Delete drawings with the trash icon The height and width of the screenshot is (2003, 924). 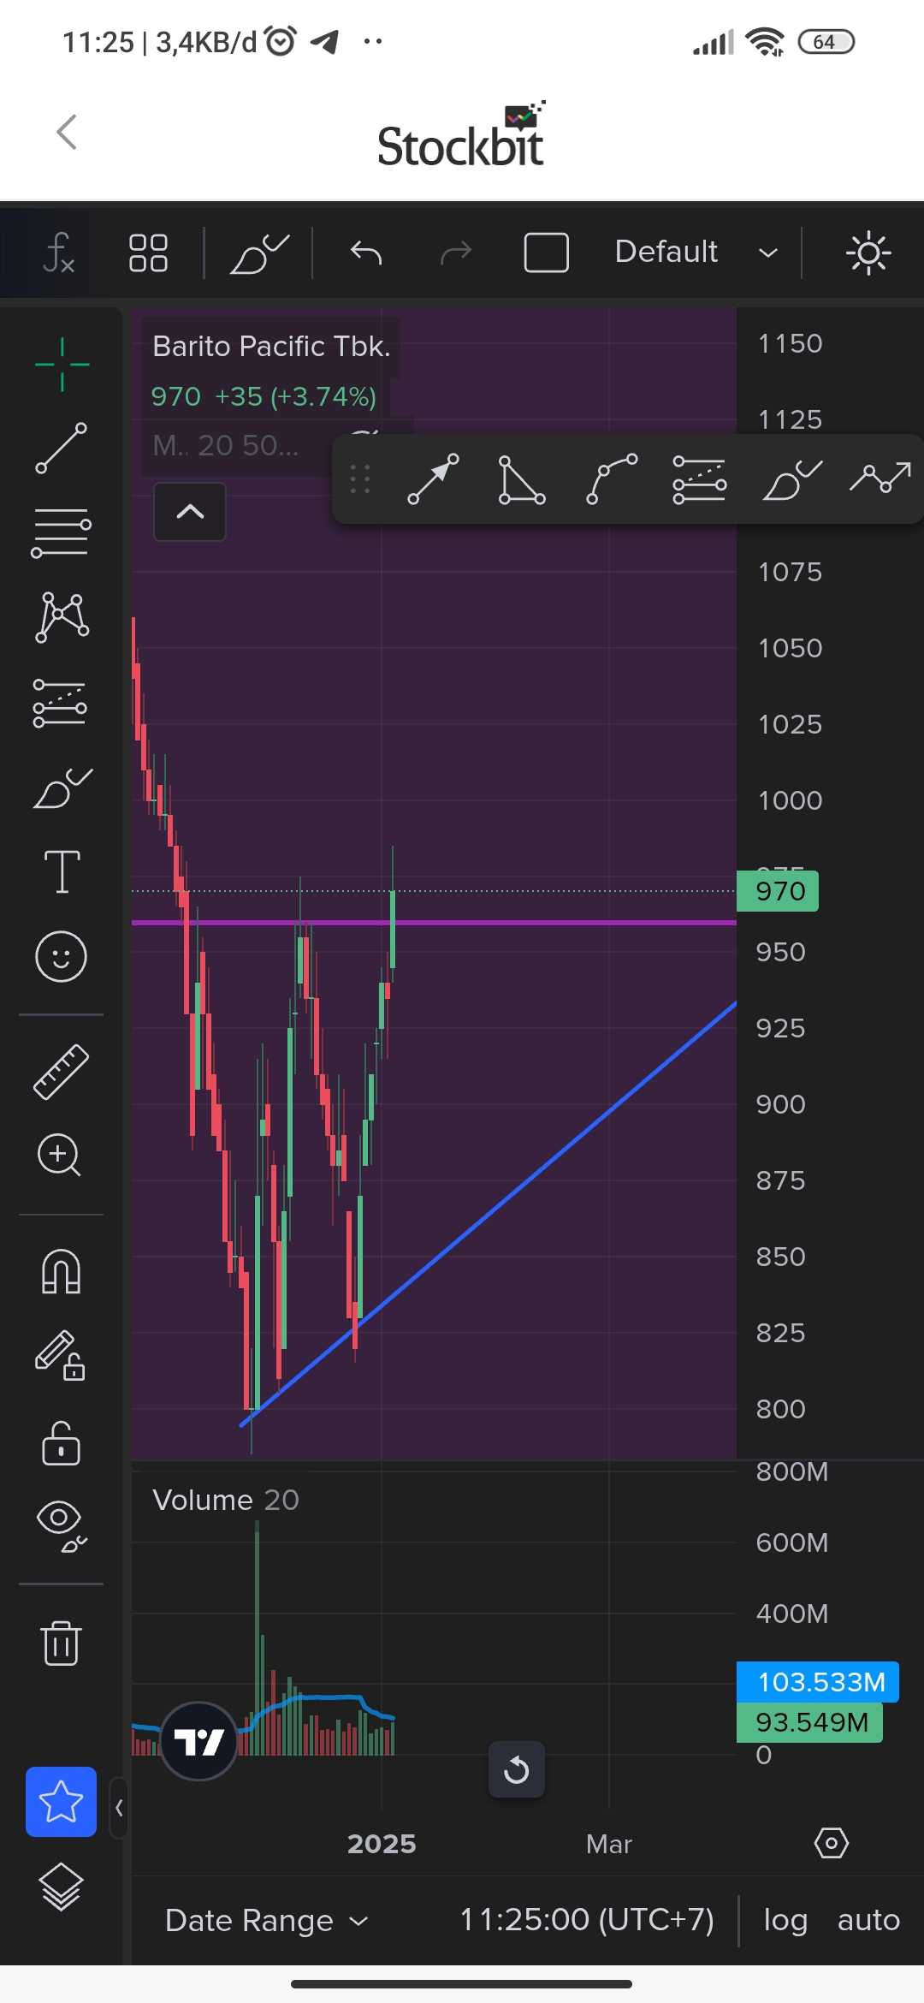(61, 1643)
